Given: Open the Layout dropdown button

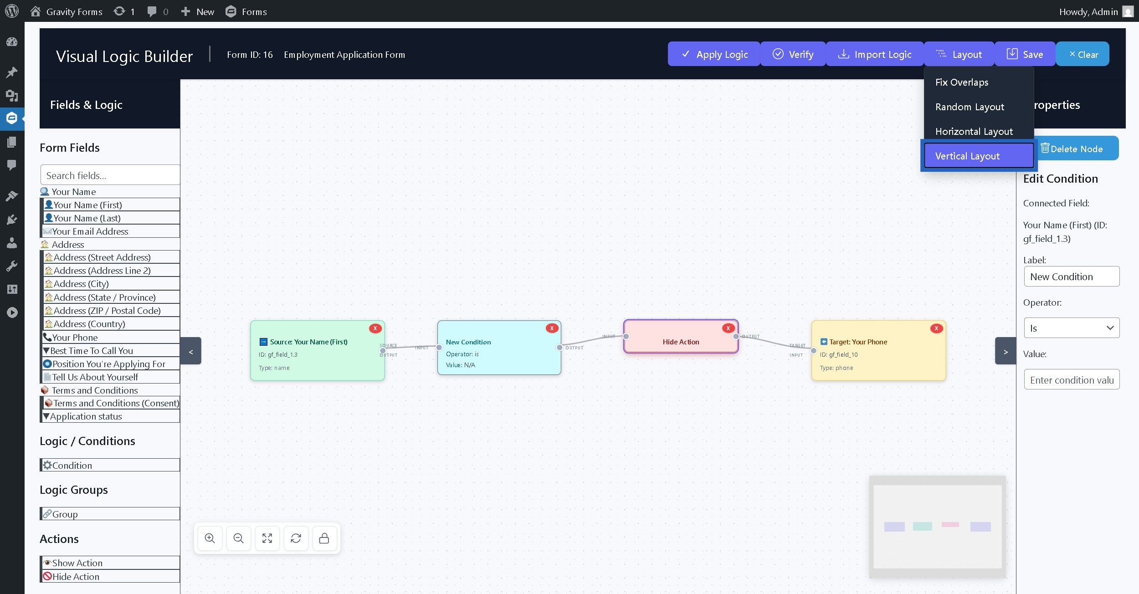Looking at the screenshot, I should (959, 54).
